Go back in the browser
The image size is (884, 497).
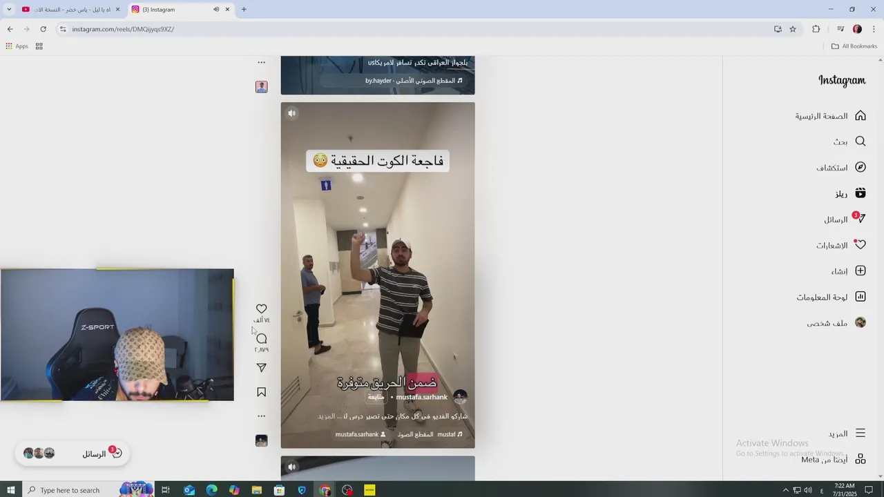(10, 29)
